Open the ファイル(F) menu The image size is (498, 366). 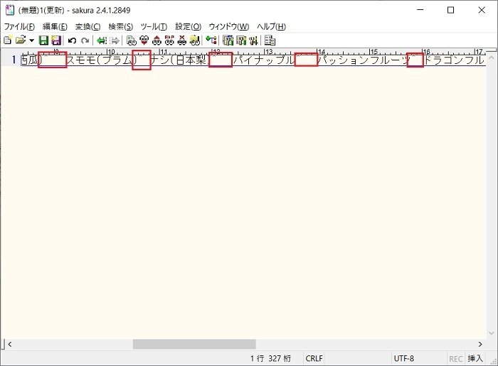coord(19,26)
